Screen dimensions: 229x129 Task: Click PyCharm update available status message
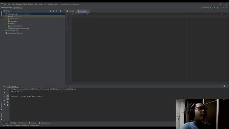[x=21, y=125]
